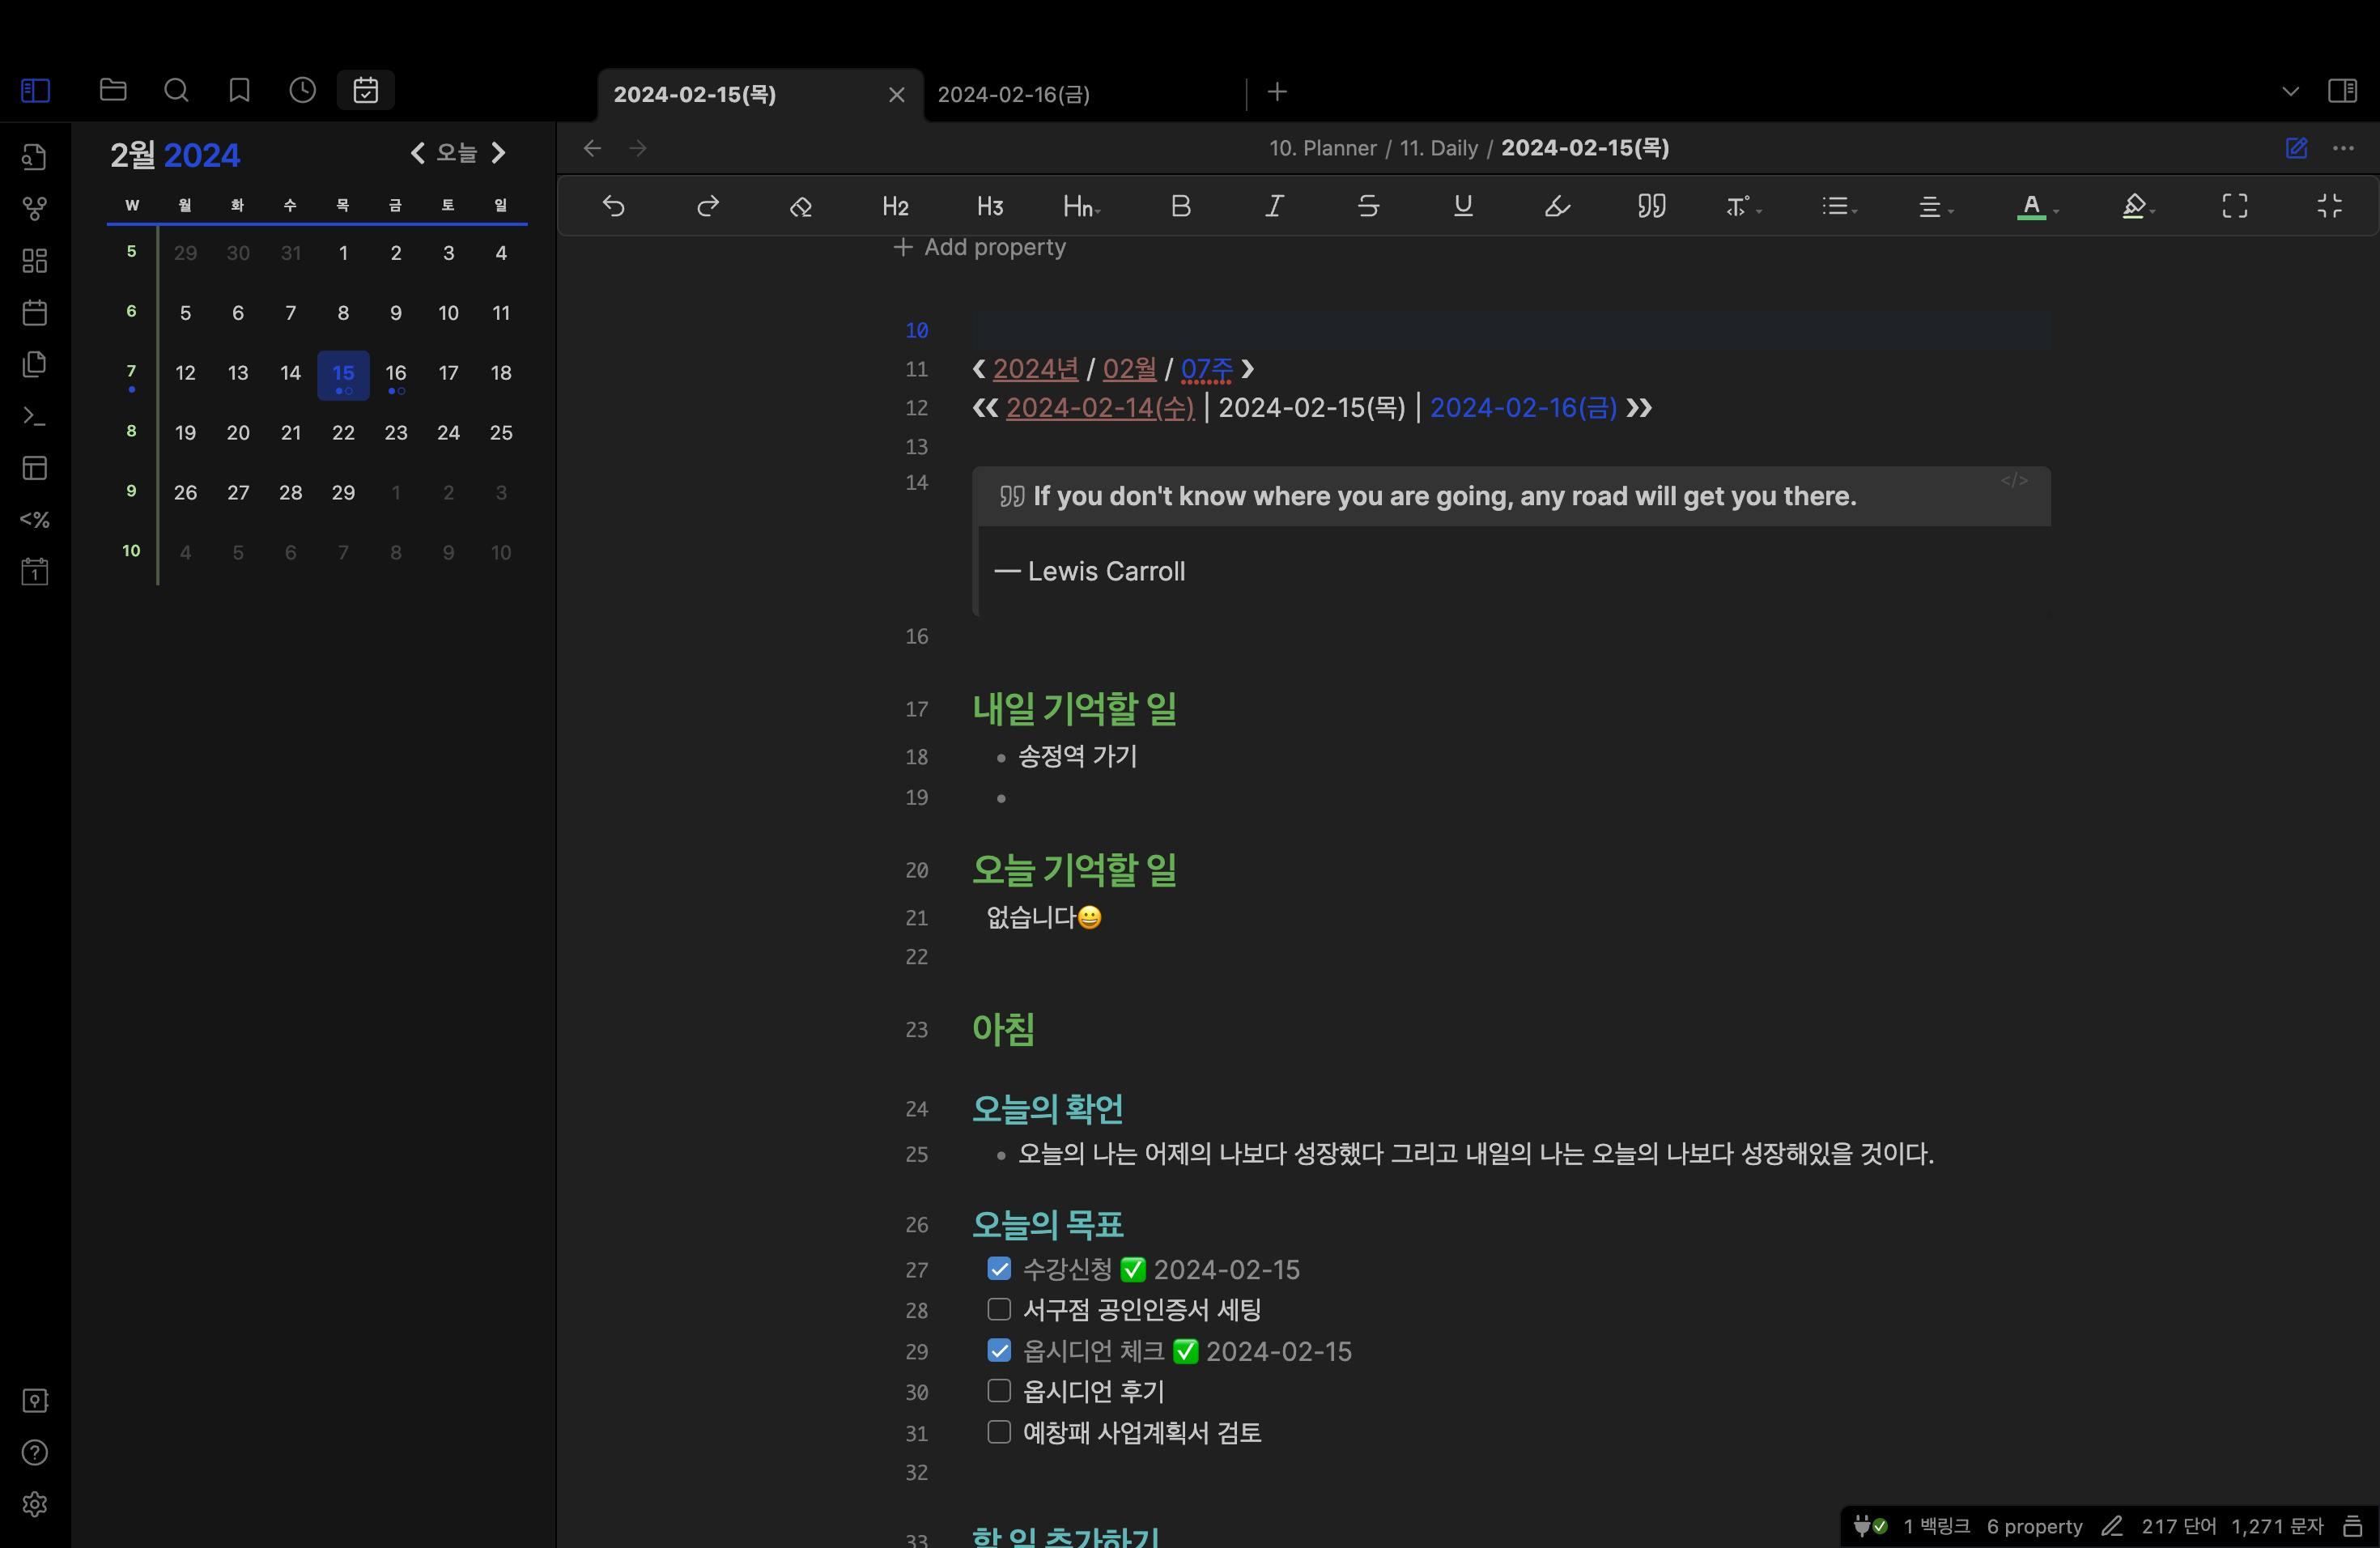Click Add property button
The width and height of the screenshot is (2380, 1548).
coord(979,247)
